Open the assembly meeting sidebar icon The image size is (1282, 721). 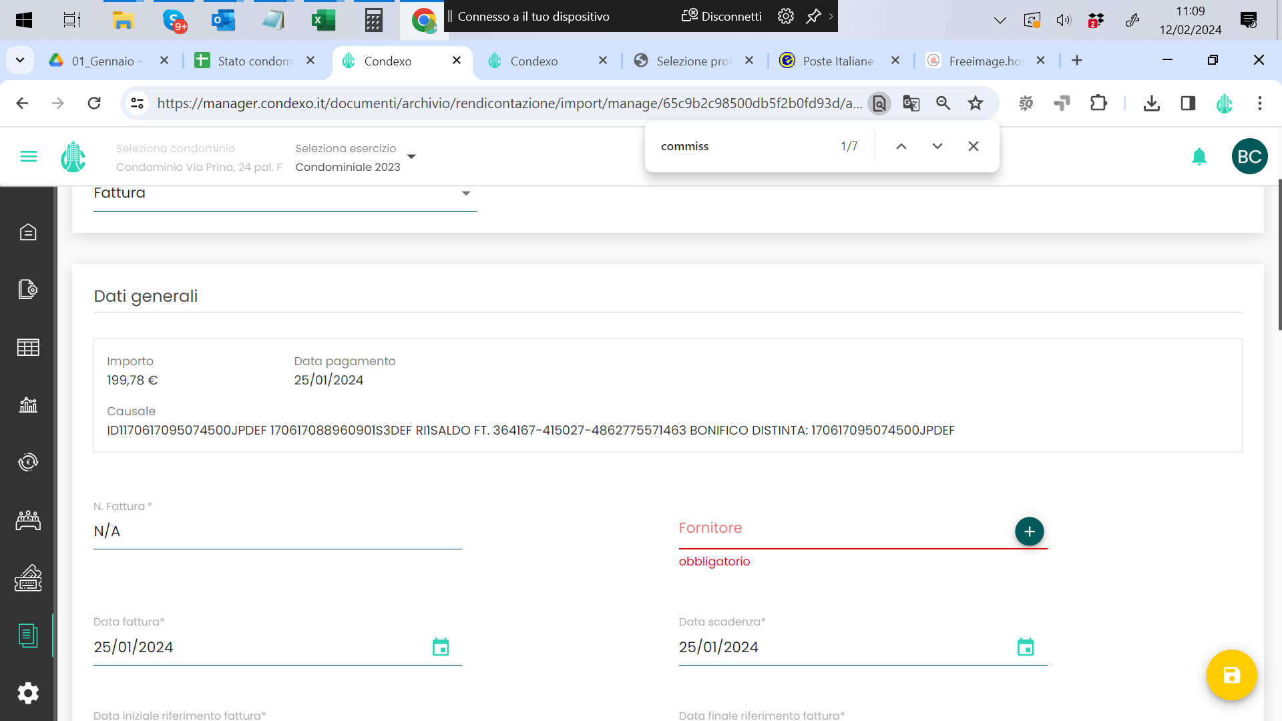pyautogui.click(x=28, y=520)
